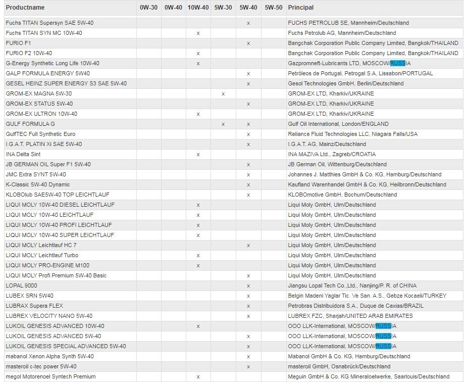
Task: Click product name Fuchs TITAN Supersyn SAE 5W-40
Action: point(49,23)
